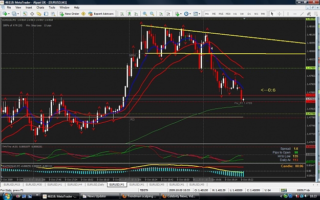Select the W1 timeframe button
This screenshot has height=200, width=320.
pos(256,14)
